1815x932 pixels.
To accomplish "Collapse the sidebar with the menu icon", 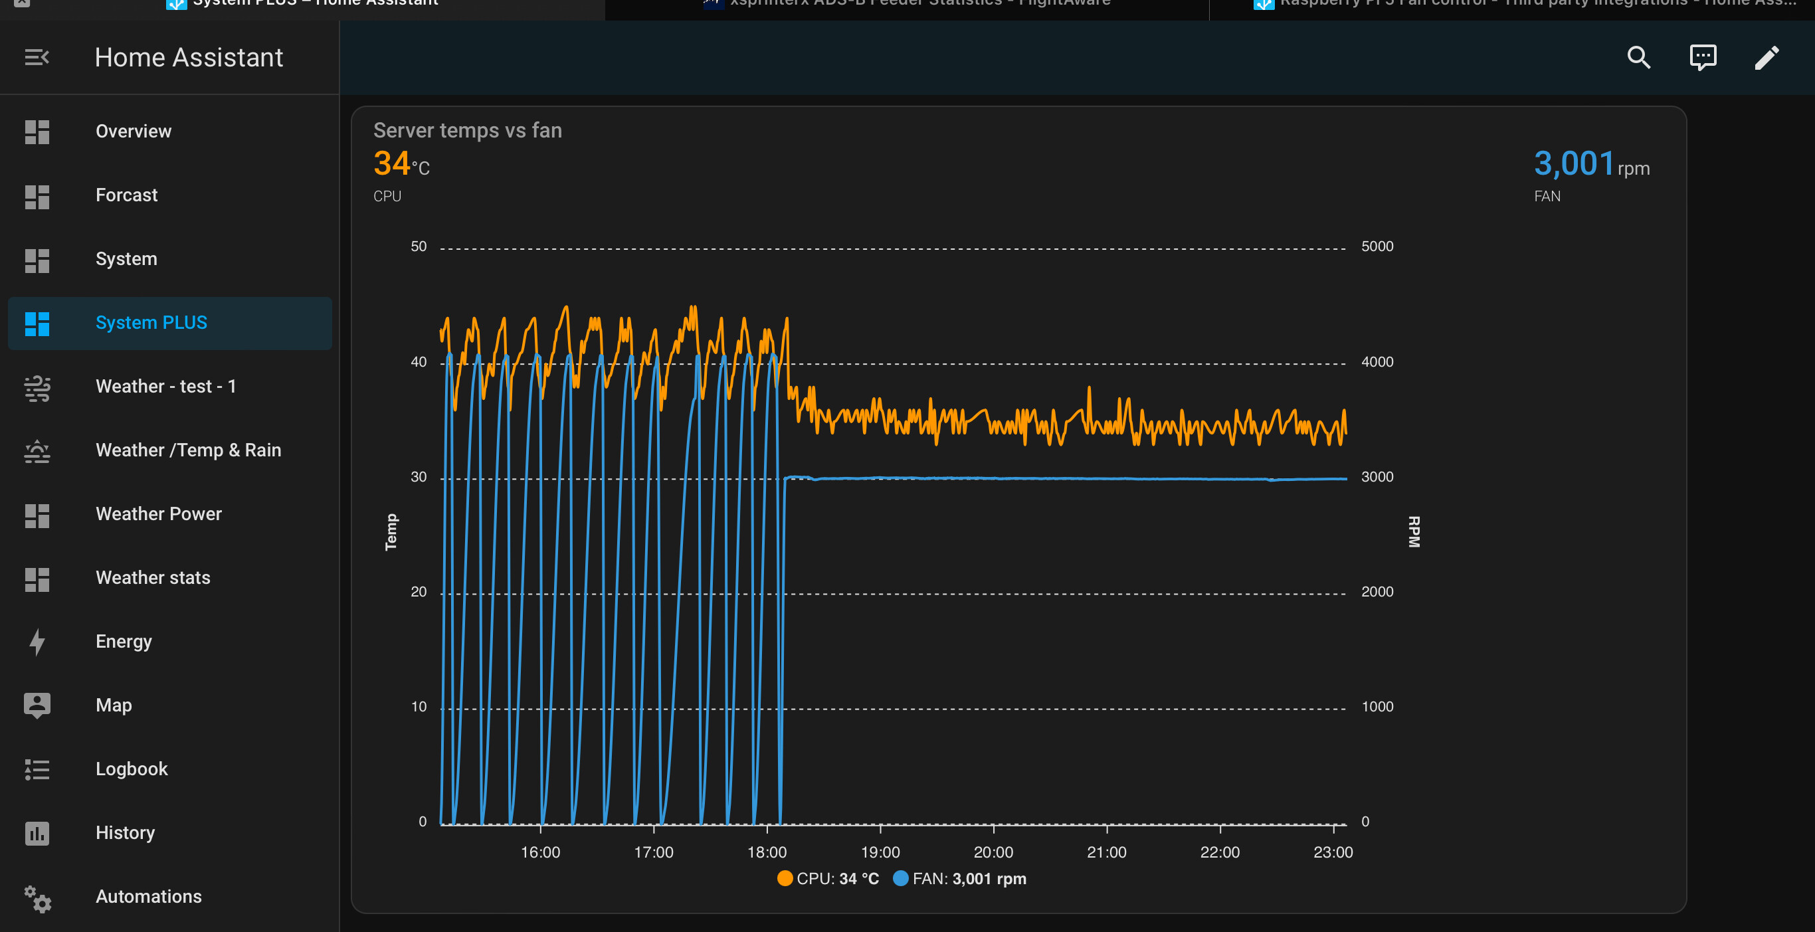I will pyautogui.click(x=37, y=57).
